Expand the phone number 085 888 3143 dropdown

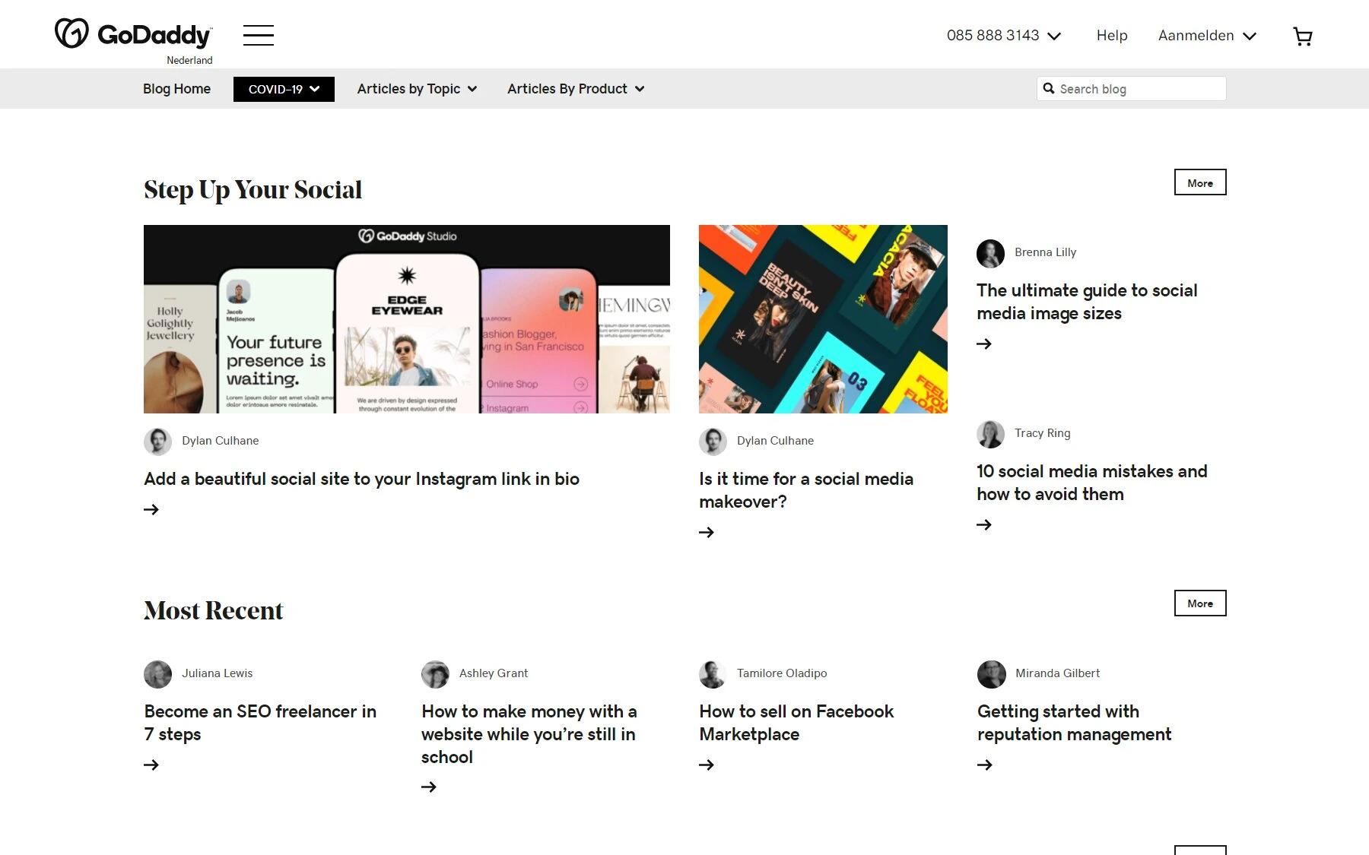pos(1004,36)
